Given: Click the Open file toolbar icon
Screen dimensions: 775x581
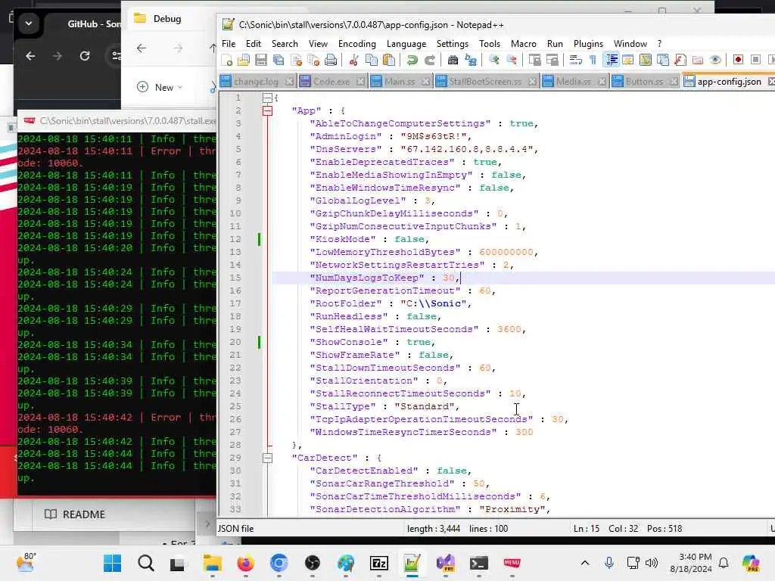Looking at the screenshot, I should click(x=244, y=61).
